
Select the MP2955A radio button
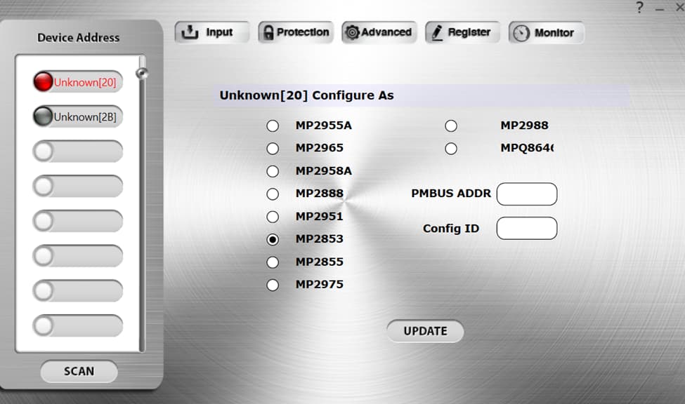[273, 126]
